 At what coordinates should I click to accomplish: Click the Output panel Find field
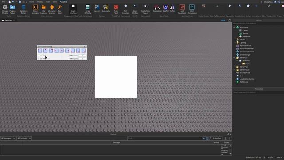click(x=164, y=138)
